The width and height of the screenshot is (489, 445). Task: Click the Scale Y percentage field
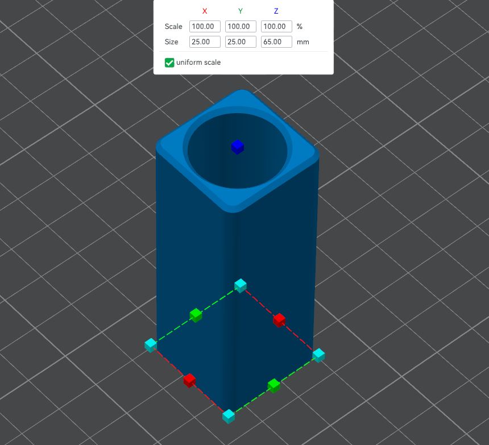point(240,26)
